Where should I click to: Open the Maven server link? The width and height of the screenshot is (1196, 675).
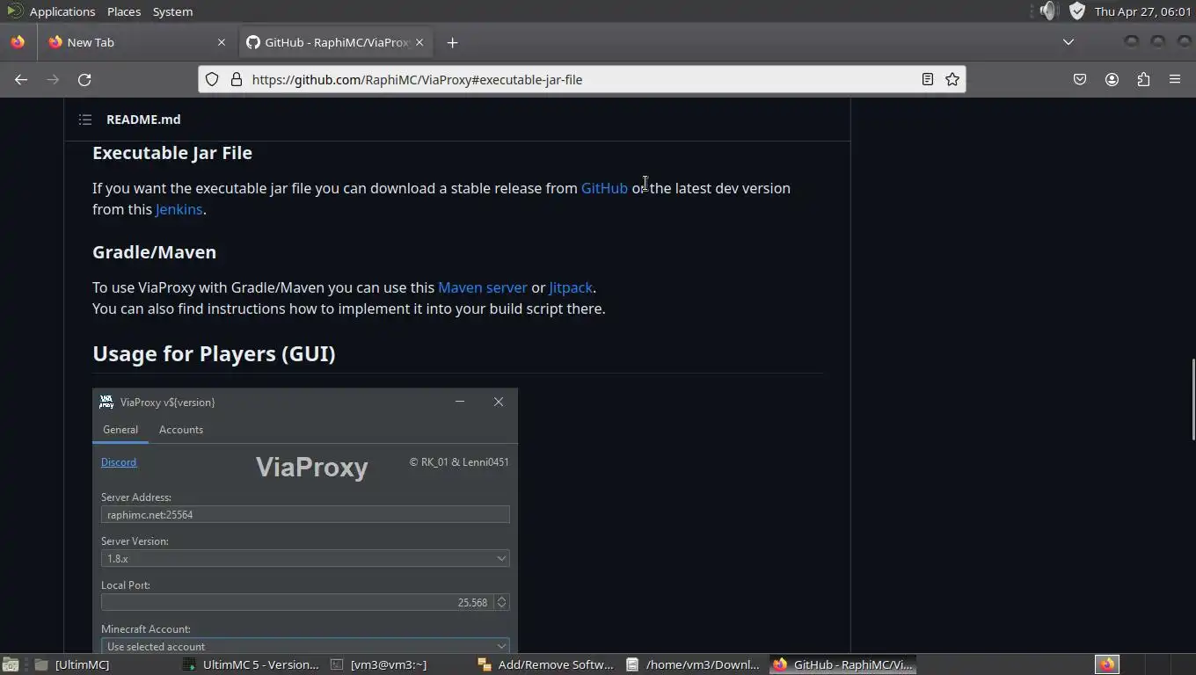click(483, 287)
